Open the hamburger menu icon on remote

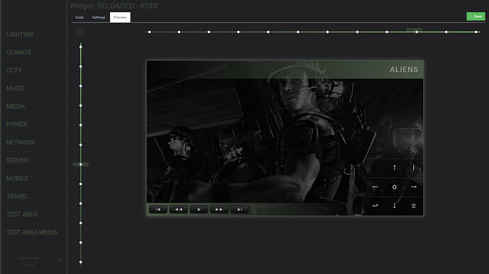click(x=414, y=205)
